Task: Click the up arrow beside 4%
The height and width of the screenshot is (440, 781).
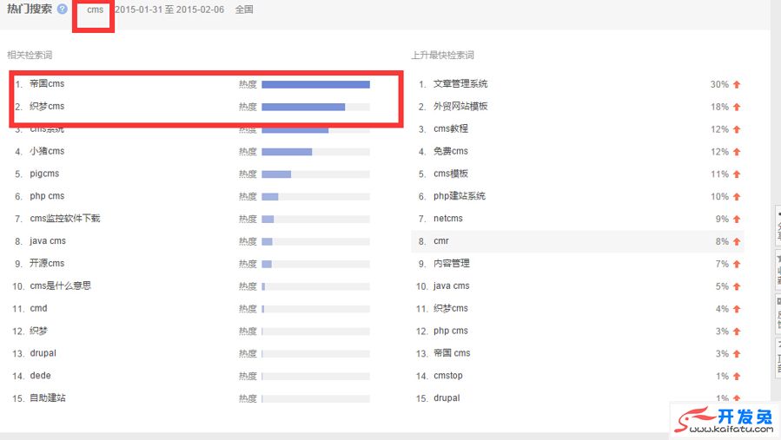Action: click(x=737, y=309)
